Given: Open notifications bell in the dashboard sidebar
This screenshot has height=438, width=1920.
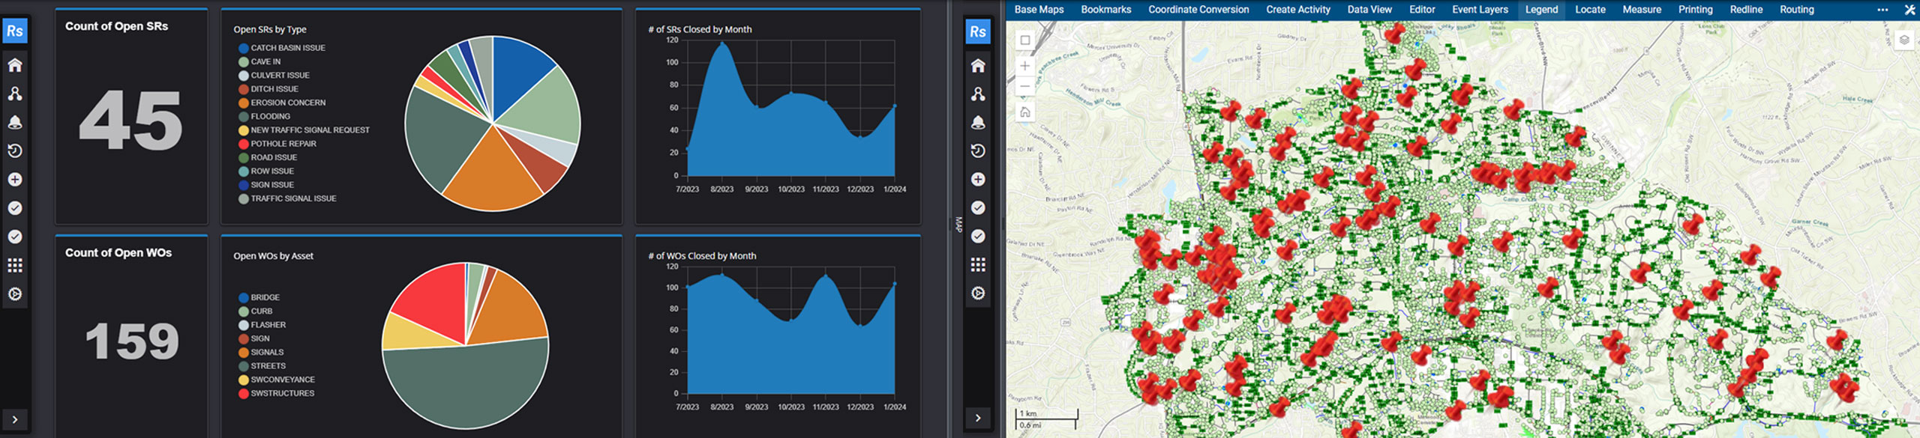Looking at the screenshot, I should click(15, 122).
